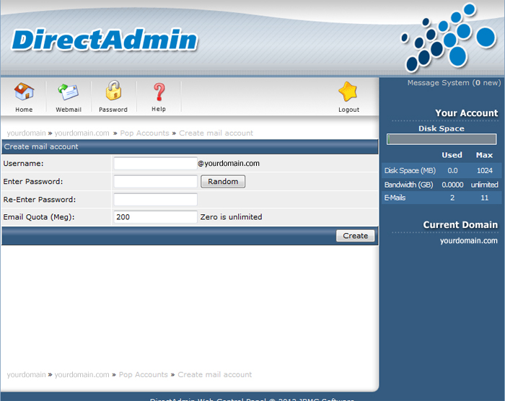Click the Used column header
This screenshot has width=505, height=401.
452,155
